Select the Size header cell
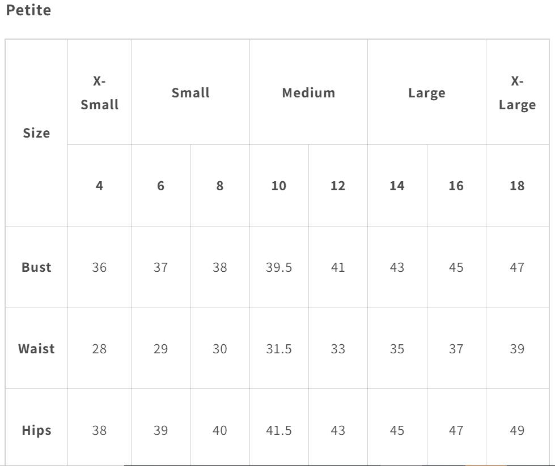Screen dimensions: 555x466 point(36,133)
